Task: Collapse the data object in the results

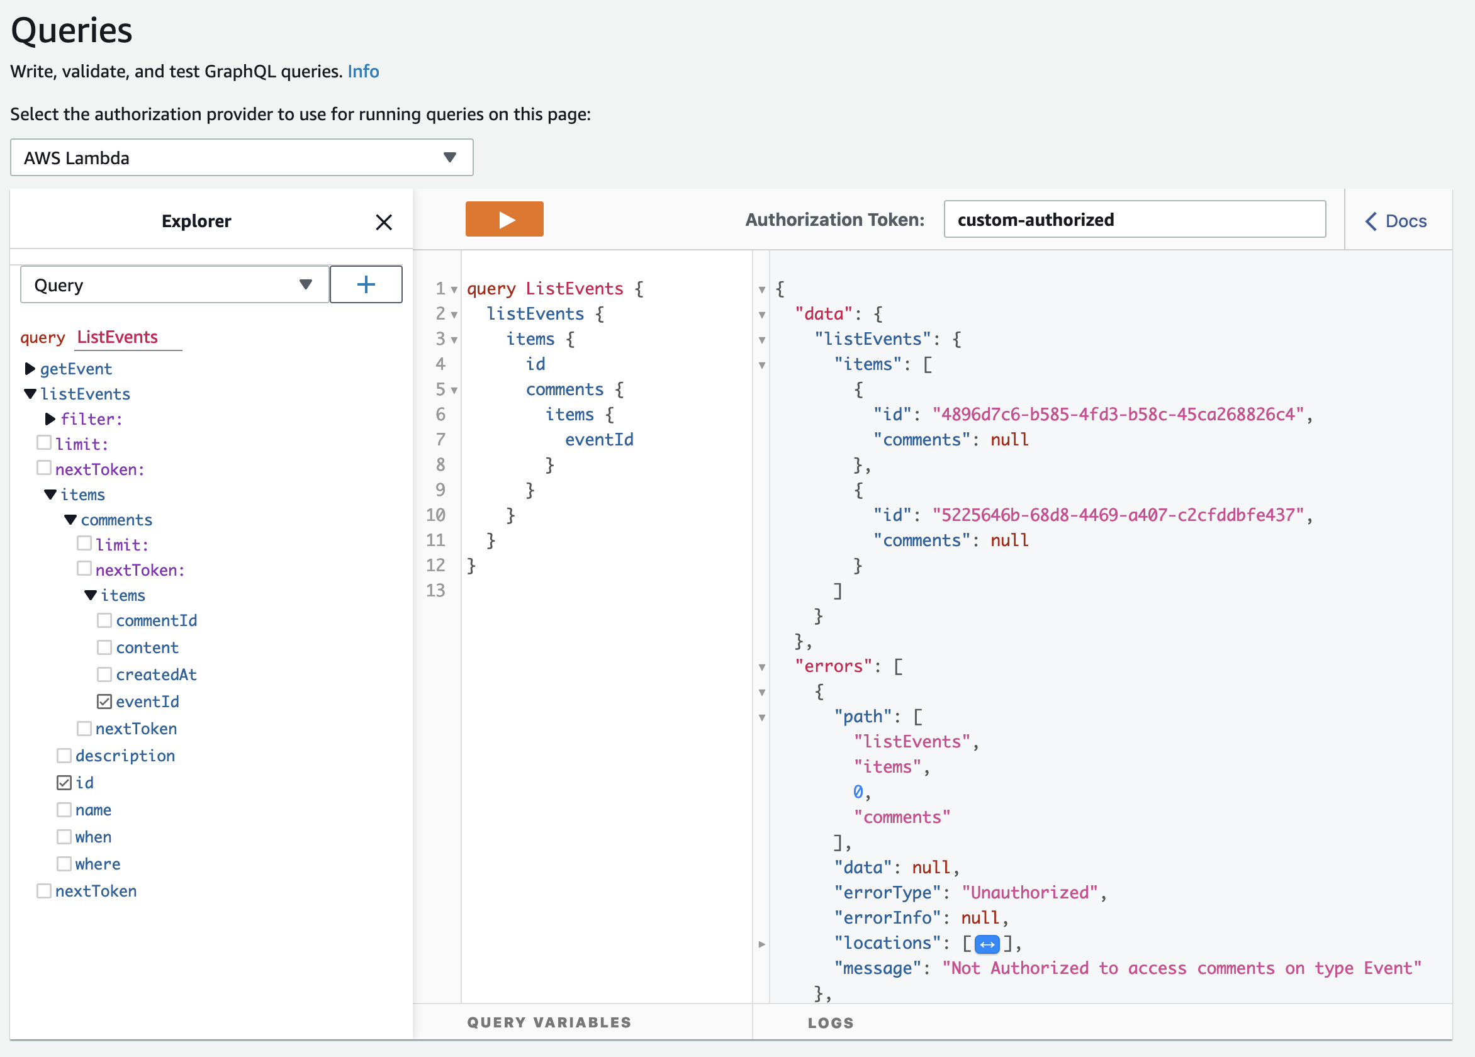Action: coord(761,315)
